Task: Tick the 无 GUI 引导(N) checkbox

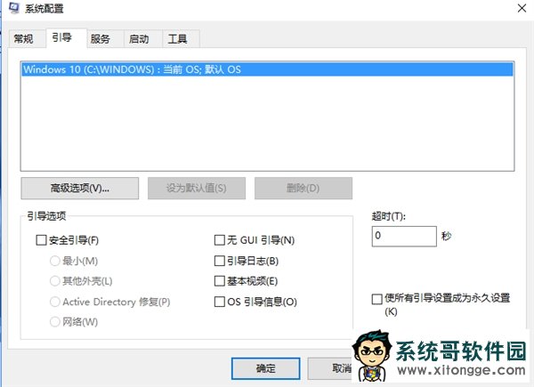Action: pyautogui.click(x=220, y=240)
